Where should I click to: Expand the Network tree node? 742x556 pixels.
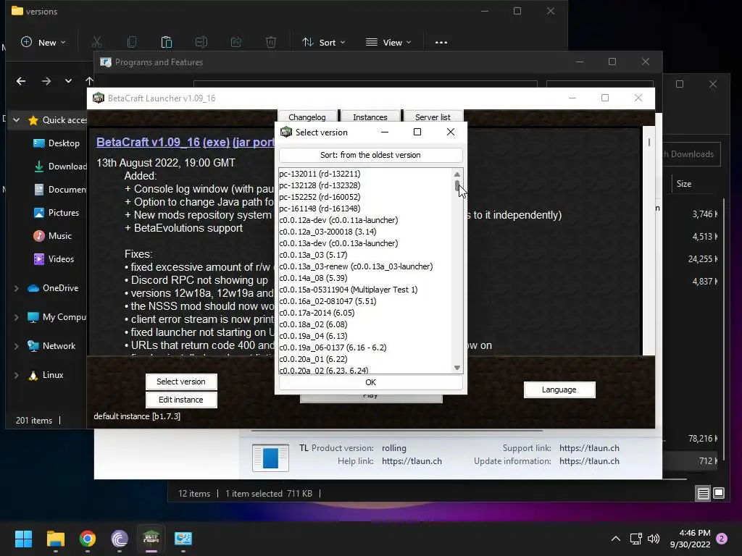click(16, 346)
